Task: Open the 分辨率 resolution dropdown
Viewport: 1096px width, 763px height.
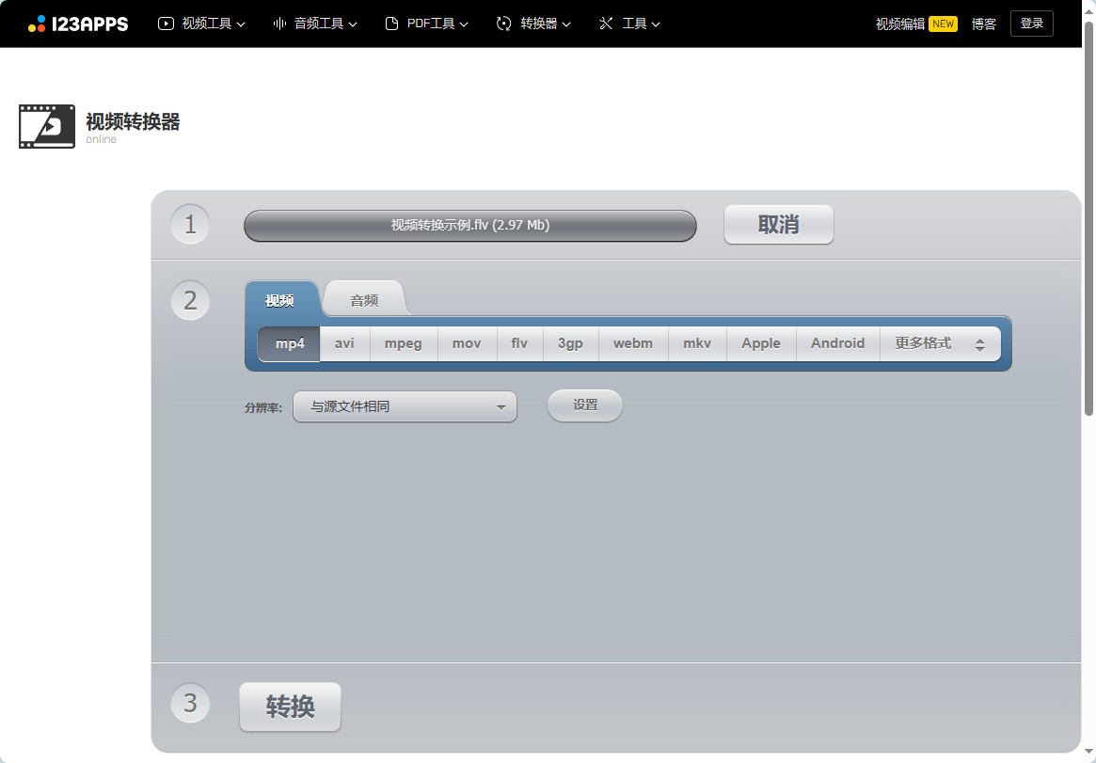Action: [405, 405]
